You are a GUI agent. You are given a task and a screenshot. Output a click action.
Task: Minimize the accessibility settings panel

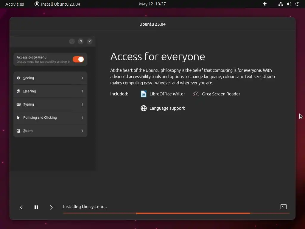click(72, 41)
